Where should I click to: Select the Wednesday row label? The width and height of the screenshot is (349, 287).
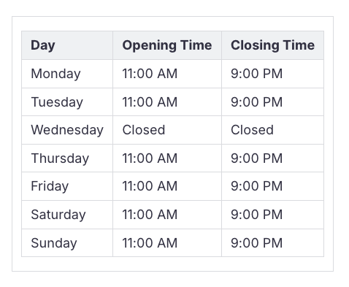tap(67, 130)
